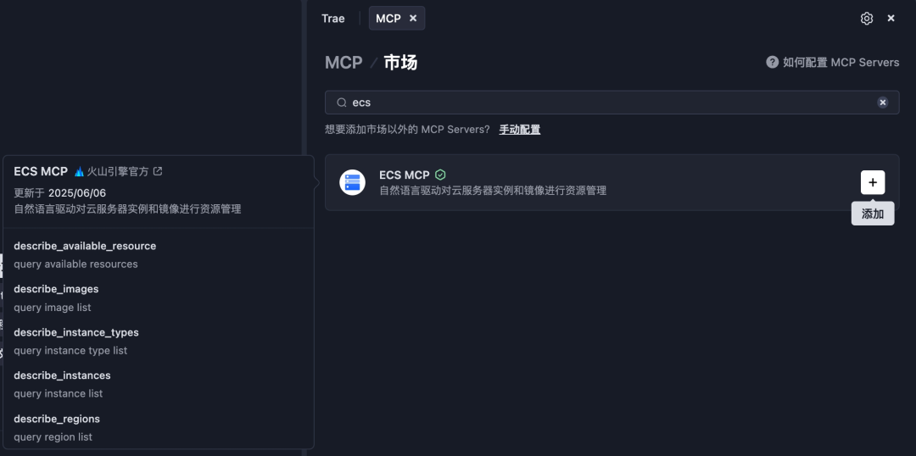The image size is (916, 456).
Task: Open the external link icon beside 火山引擎官方
Action: tap(158, 172)
